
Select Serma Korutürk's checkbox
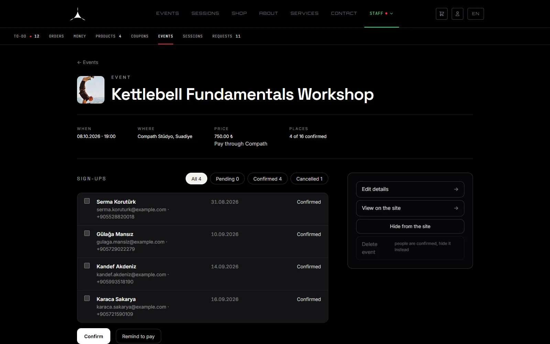click(x=87, y=201)
